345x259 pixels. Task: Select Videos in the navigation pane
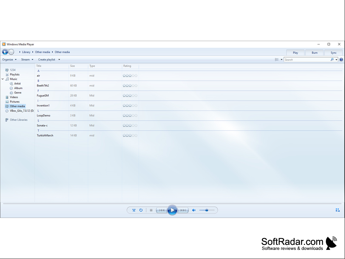click(x=12, y=97)
